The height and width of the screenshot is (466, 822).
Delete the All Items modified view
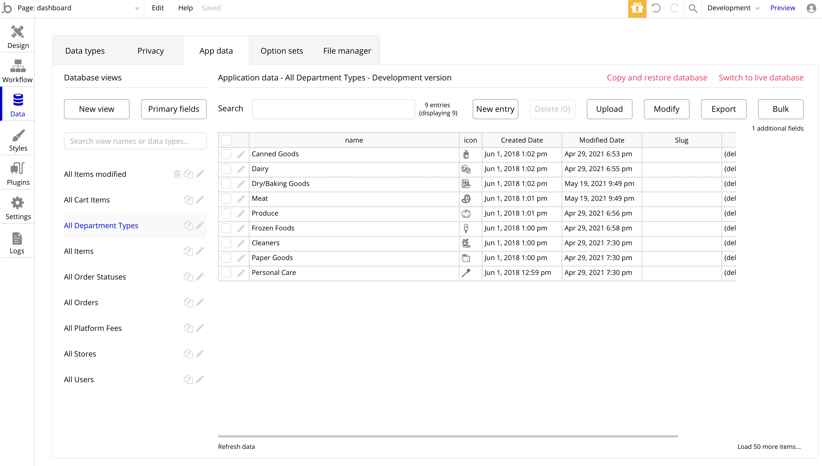point(177,174)
